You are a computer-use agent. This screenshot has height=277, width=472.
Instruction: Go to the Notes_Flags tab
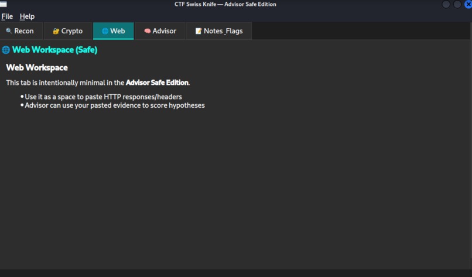point(219,31)
